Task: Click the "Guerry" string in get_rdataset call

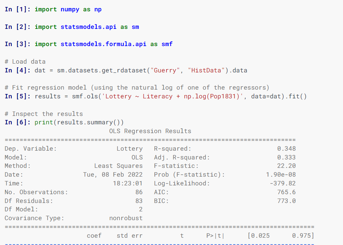Action: (165, 70)
